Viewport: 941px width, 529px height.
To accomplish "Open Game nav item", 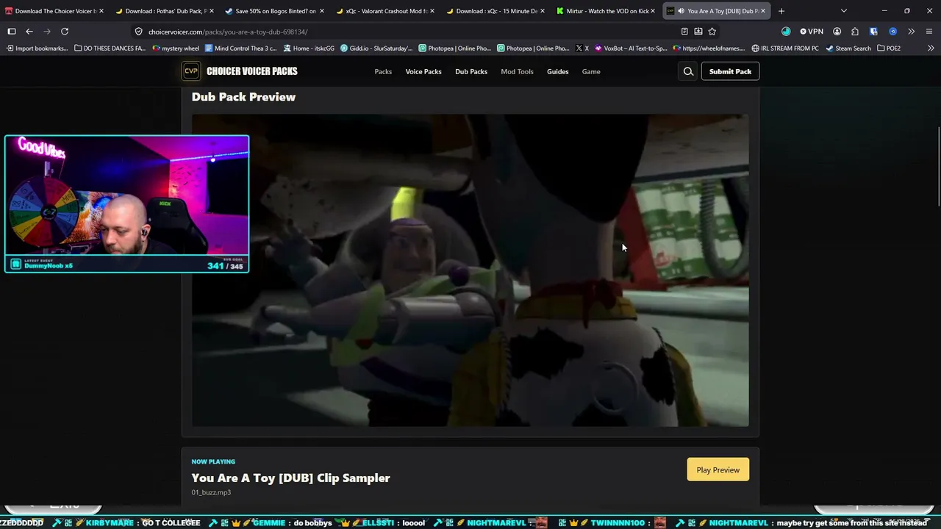I will (x=591, y=71).
